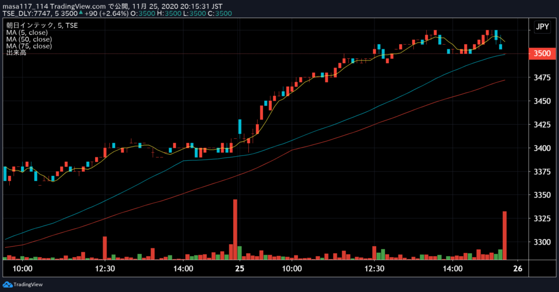The height and width of the screenshot is (292, 559).
Task: Click the 3300 price axis label
Action: (542, 242)
